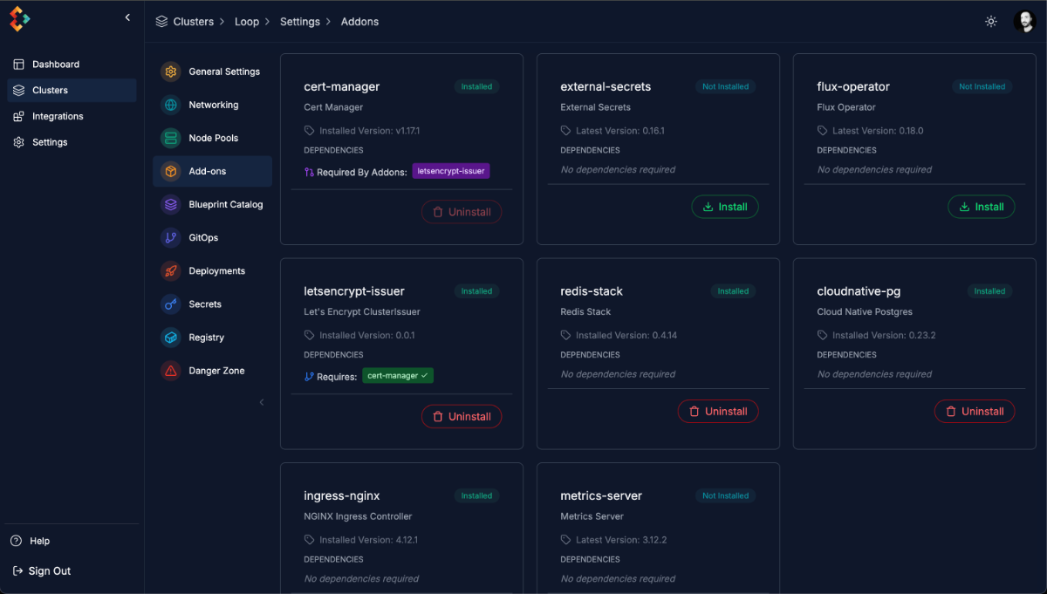
Task: Click the version tag icon on redis-stack card
Action: coord(565,335)
